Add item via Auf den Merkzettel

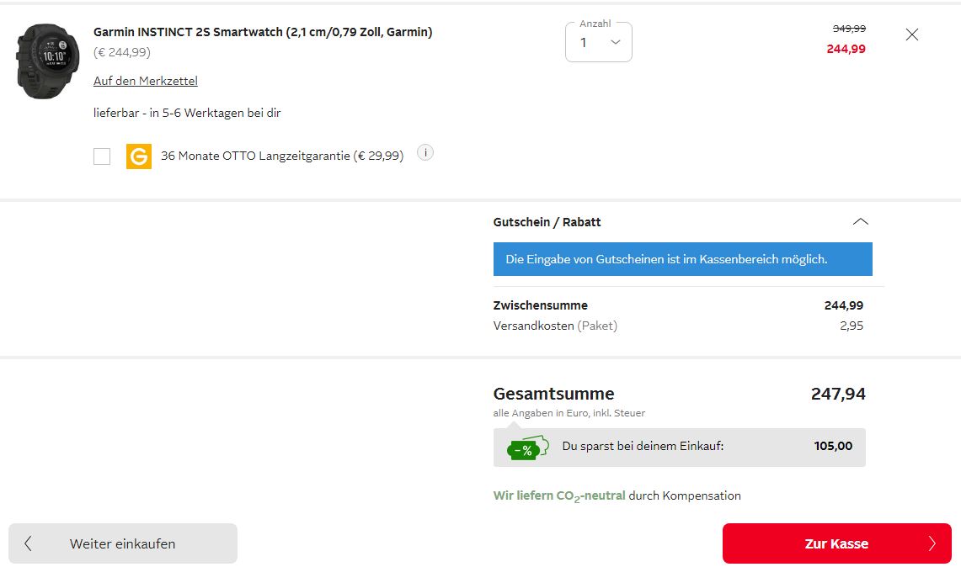(x=145, y=81)
